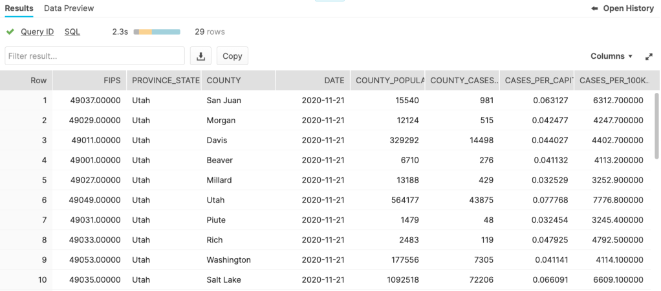Click the download results icon

click(x=200, y=56)
